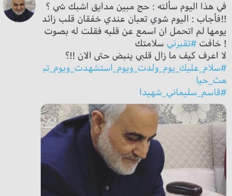Click the line starting يومها لم اتحمل
This screenshot has height=196, width=232.
(x=135, y=32)
